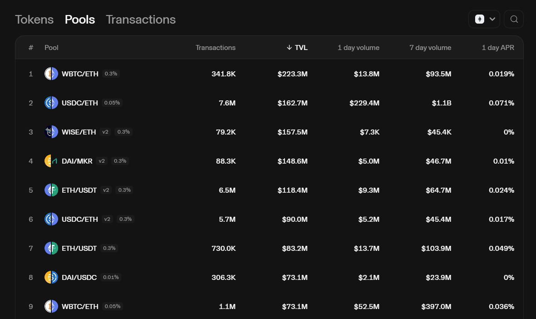Viewport: 536px width, 319px height.
Task: Switch to the Tokens tab
Action: (x=34, y=20)
